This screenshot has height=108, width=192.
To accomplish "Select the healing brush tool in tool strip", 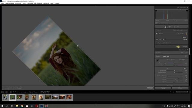I will 170,27.
